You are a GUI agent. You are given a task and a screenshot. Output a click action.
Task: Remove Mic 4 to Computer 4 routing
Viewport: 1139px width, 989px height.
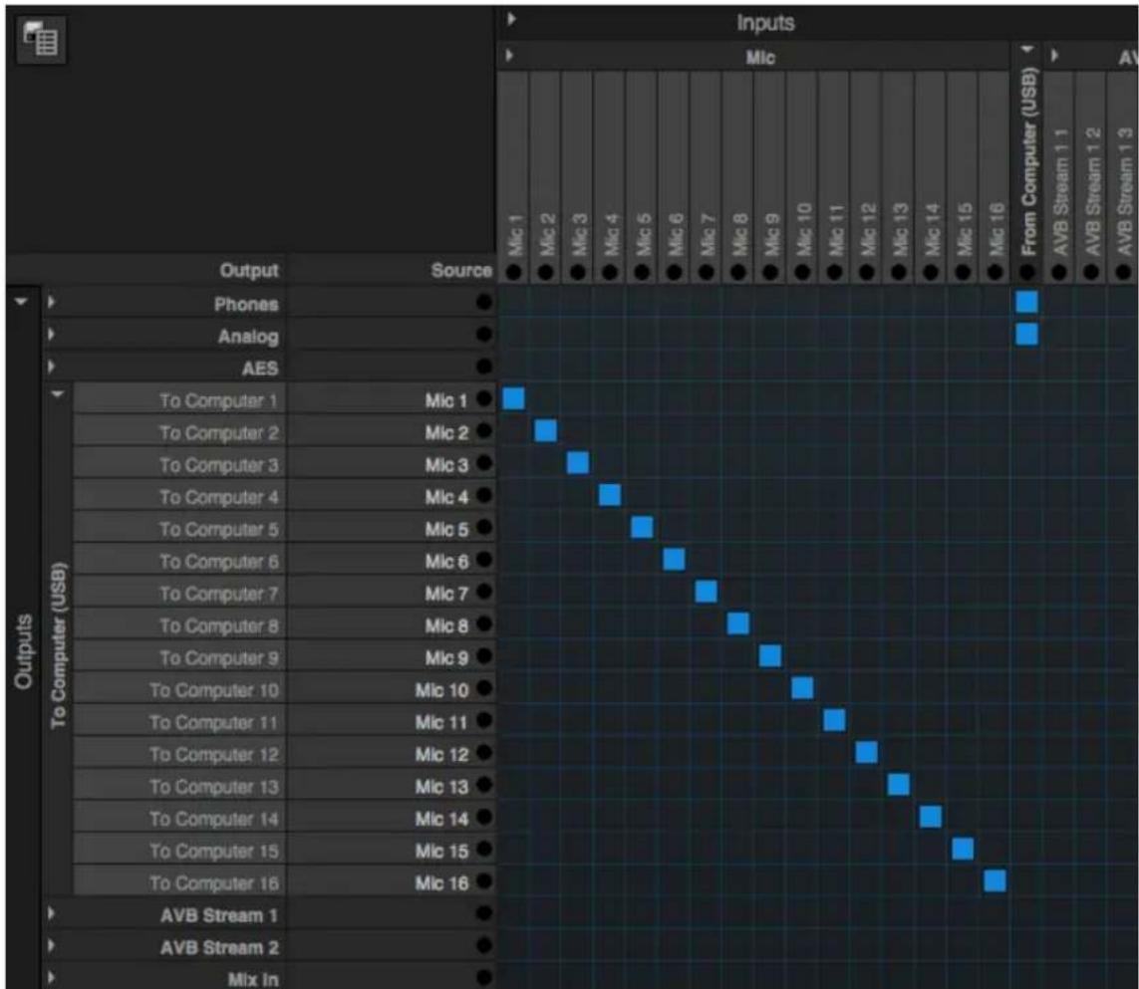coord(610,494)
